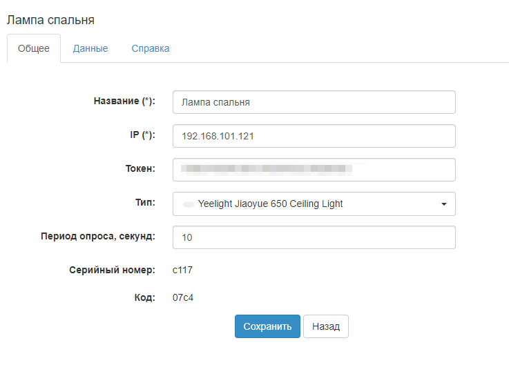Focus the Период опроса seconds field
Image resolution: width=509 pixels, height=365 pixels.
(314, 237)
